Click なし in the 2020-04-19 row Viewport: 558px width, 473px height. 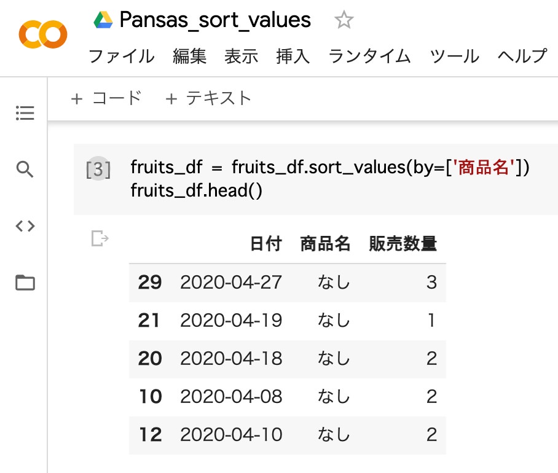click(x=334, y=321)
